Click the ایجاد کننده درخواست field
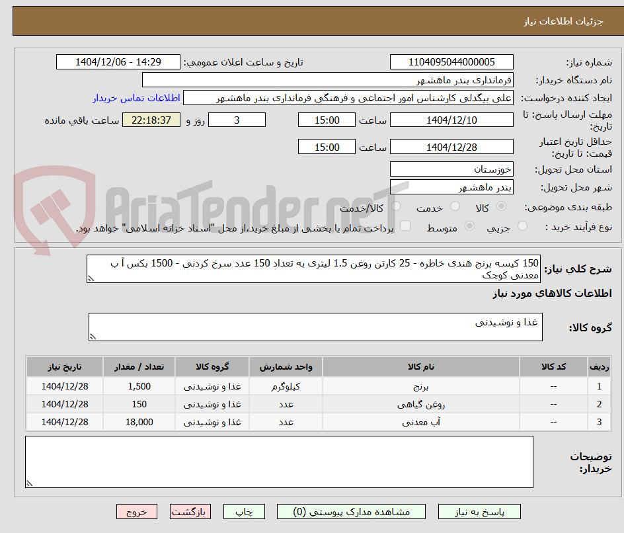 [348, 98]
